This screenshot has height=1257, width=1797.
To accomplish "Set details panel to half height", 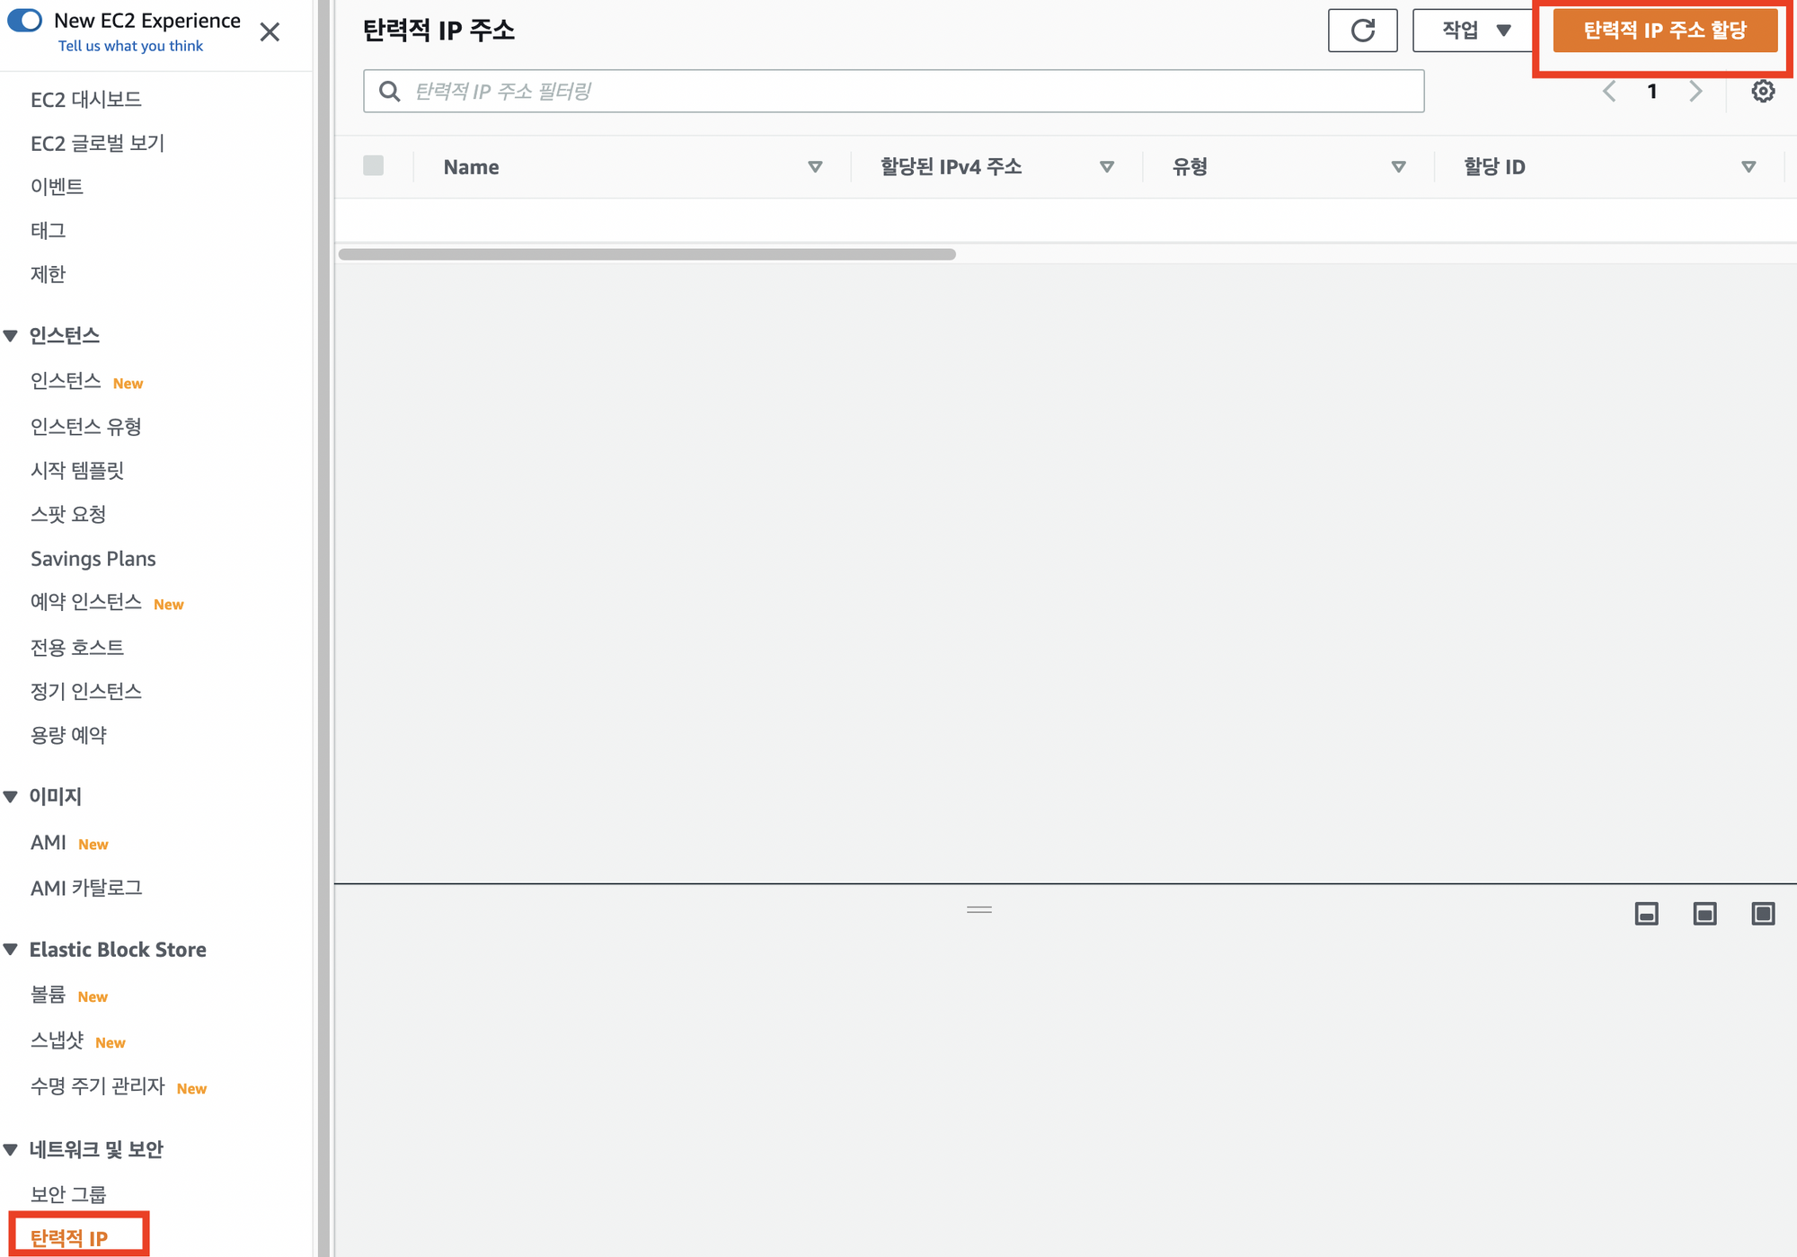I will click(x=1704, y=914).
